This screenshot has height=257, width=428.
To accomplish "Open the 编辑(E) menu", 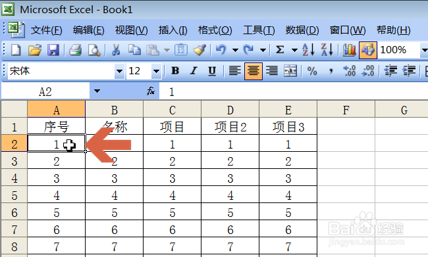I will click(88, 30).
